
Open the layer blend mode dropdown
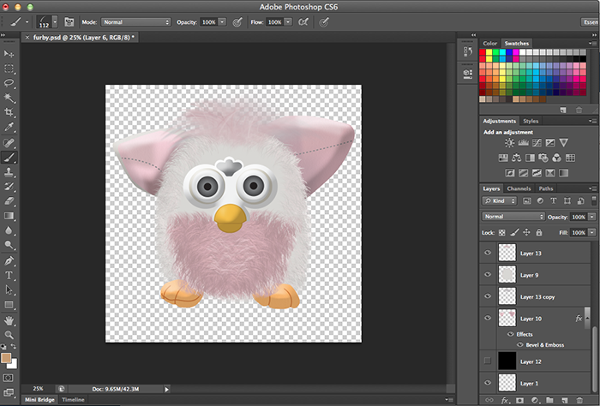(x=513, y=217)
